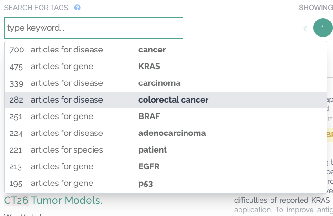Click the 700 articles count for cancer
The image size is (333, 216).
click(16, 50)
